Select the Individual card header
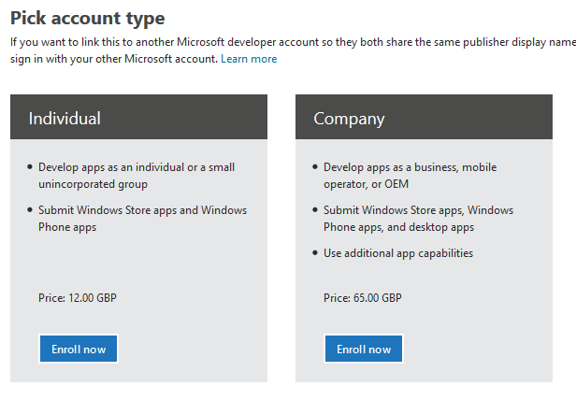 tap(138, 117)
